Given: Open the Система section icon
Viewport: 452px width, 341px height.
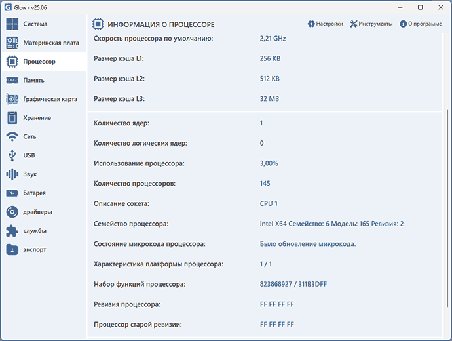Looking at the screenshot, I should point(12,24).
